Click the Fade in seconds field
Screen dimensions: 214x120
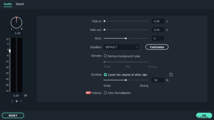(158, 21)
